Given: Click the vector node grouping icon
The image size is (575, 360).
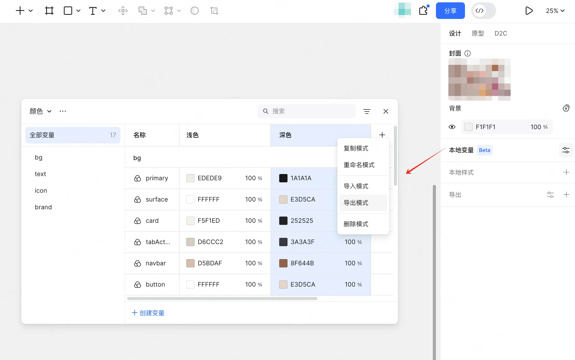Looking at the screenshot, I should pyautogui.click(x=169, y=11).
